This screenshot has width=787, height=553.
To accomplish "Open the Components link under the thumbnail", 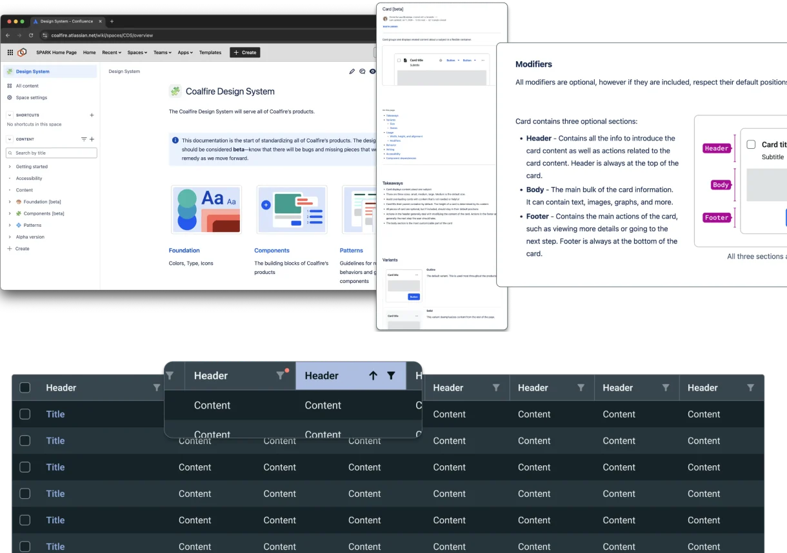I will pos(272,250).
